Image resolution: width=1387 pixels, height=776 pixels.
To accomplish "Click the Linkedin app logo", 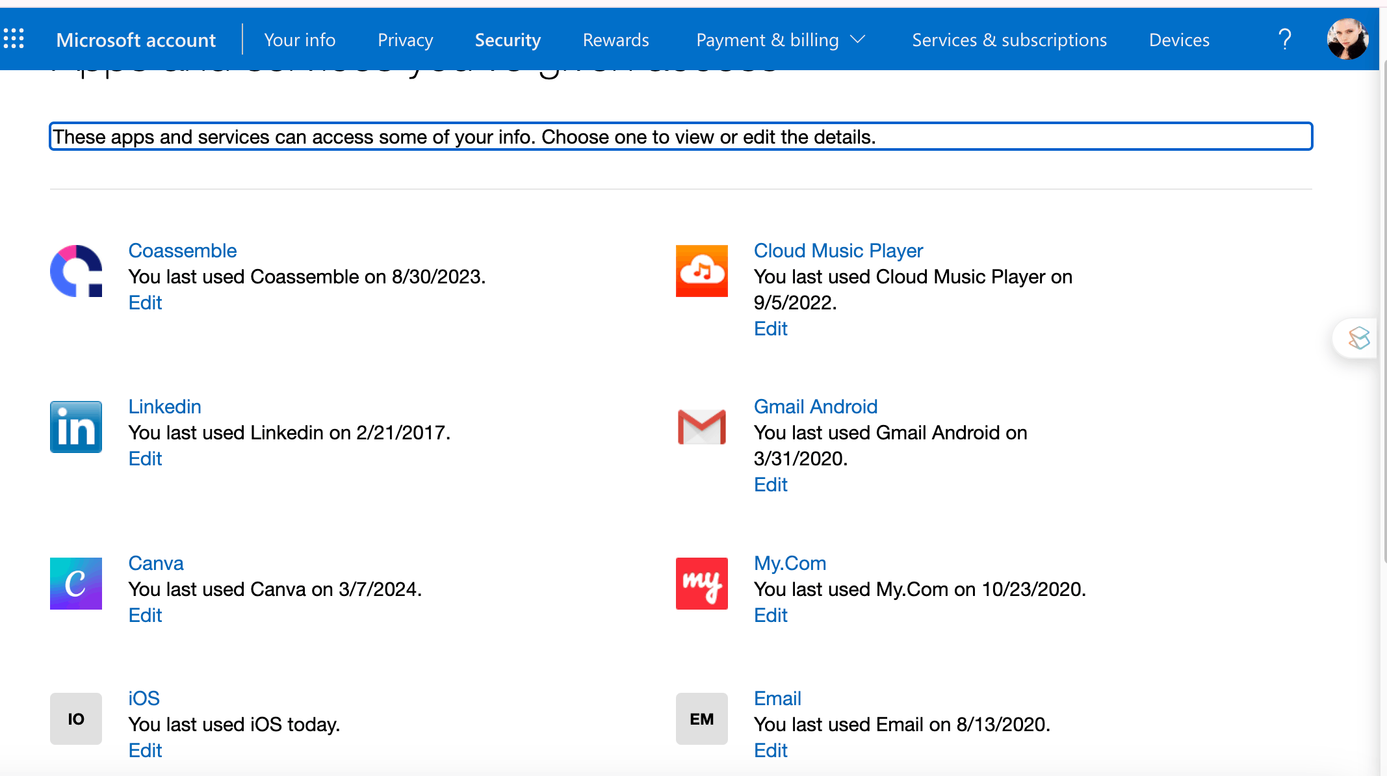I will tap(76, 427).
